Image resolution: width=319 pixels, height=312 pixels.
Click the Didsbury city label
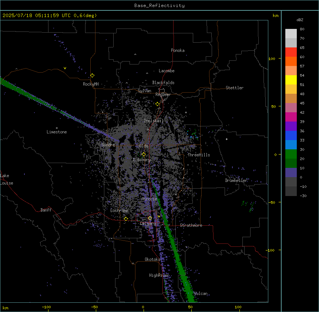[x=142, y=160]
